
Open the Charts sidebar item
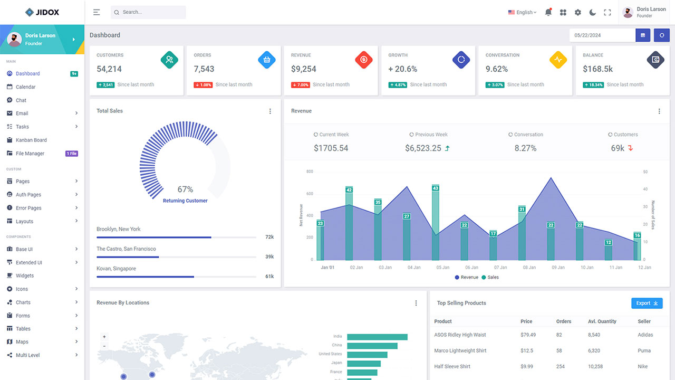pos(42,302)
